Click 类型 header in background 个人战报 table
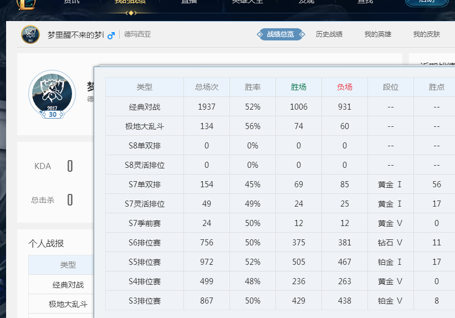Viewport: 455px width, 318px height. pyautogui.click(x=68, y=265)
